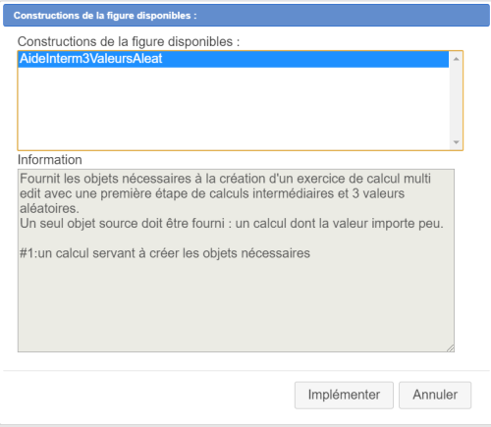
Task: Click the line starting with #1:un calcul
Action: (165, 253)
